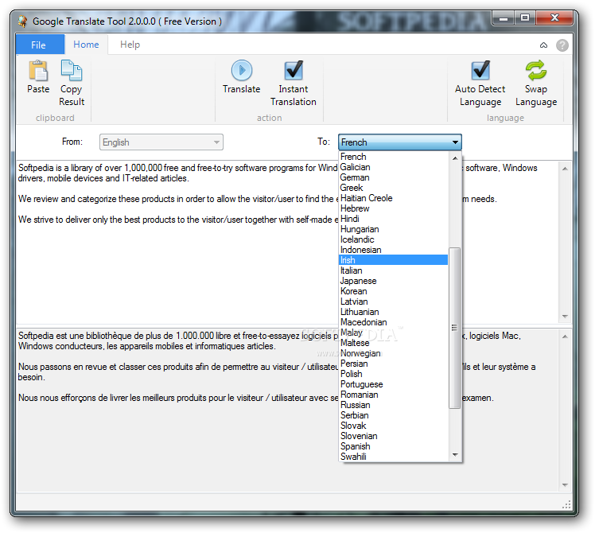Switch to the Help tab
Screen dimensions: 595x533
pos(130,45)
